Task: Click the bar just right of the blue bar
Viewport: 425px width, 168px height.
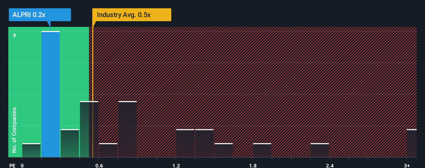Action: 70,143
